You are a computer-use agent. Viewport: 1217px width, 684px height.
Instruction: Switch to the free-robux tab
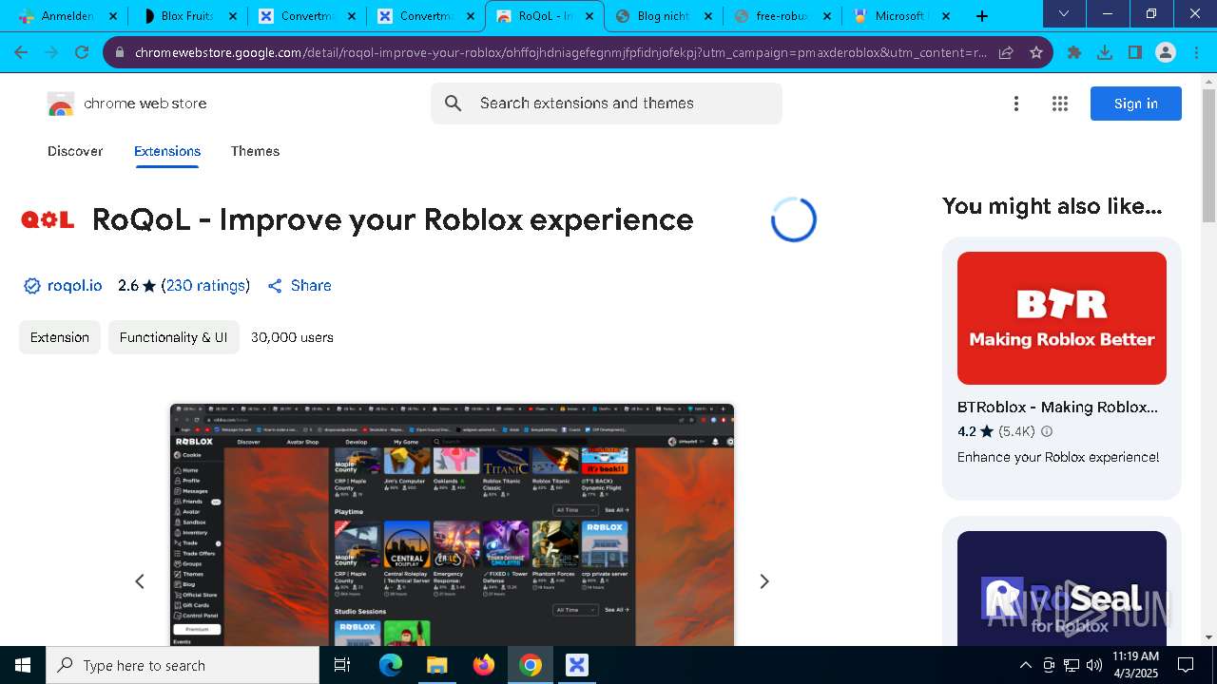(782, 16)
